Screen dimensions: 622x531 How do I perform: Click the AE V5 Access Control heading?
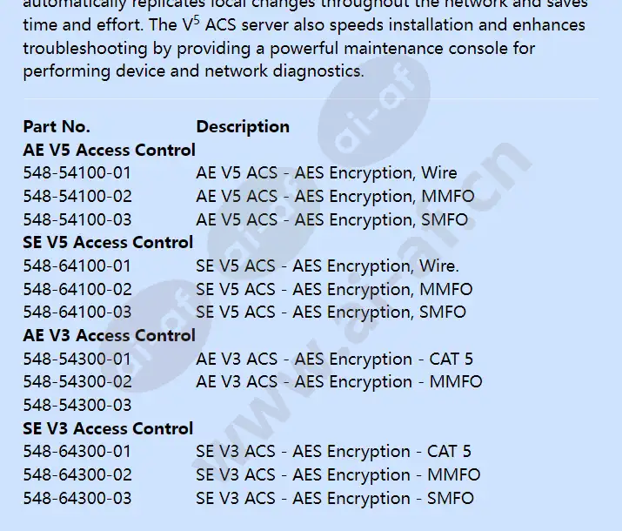[109, 150]
